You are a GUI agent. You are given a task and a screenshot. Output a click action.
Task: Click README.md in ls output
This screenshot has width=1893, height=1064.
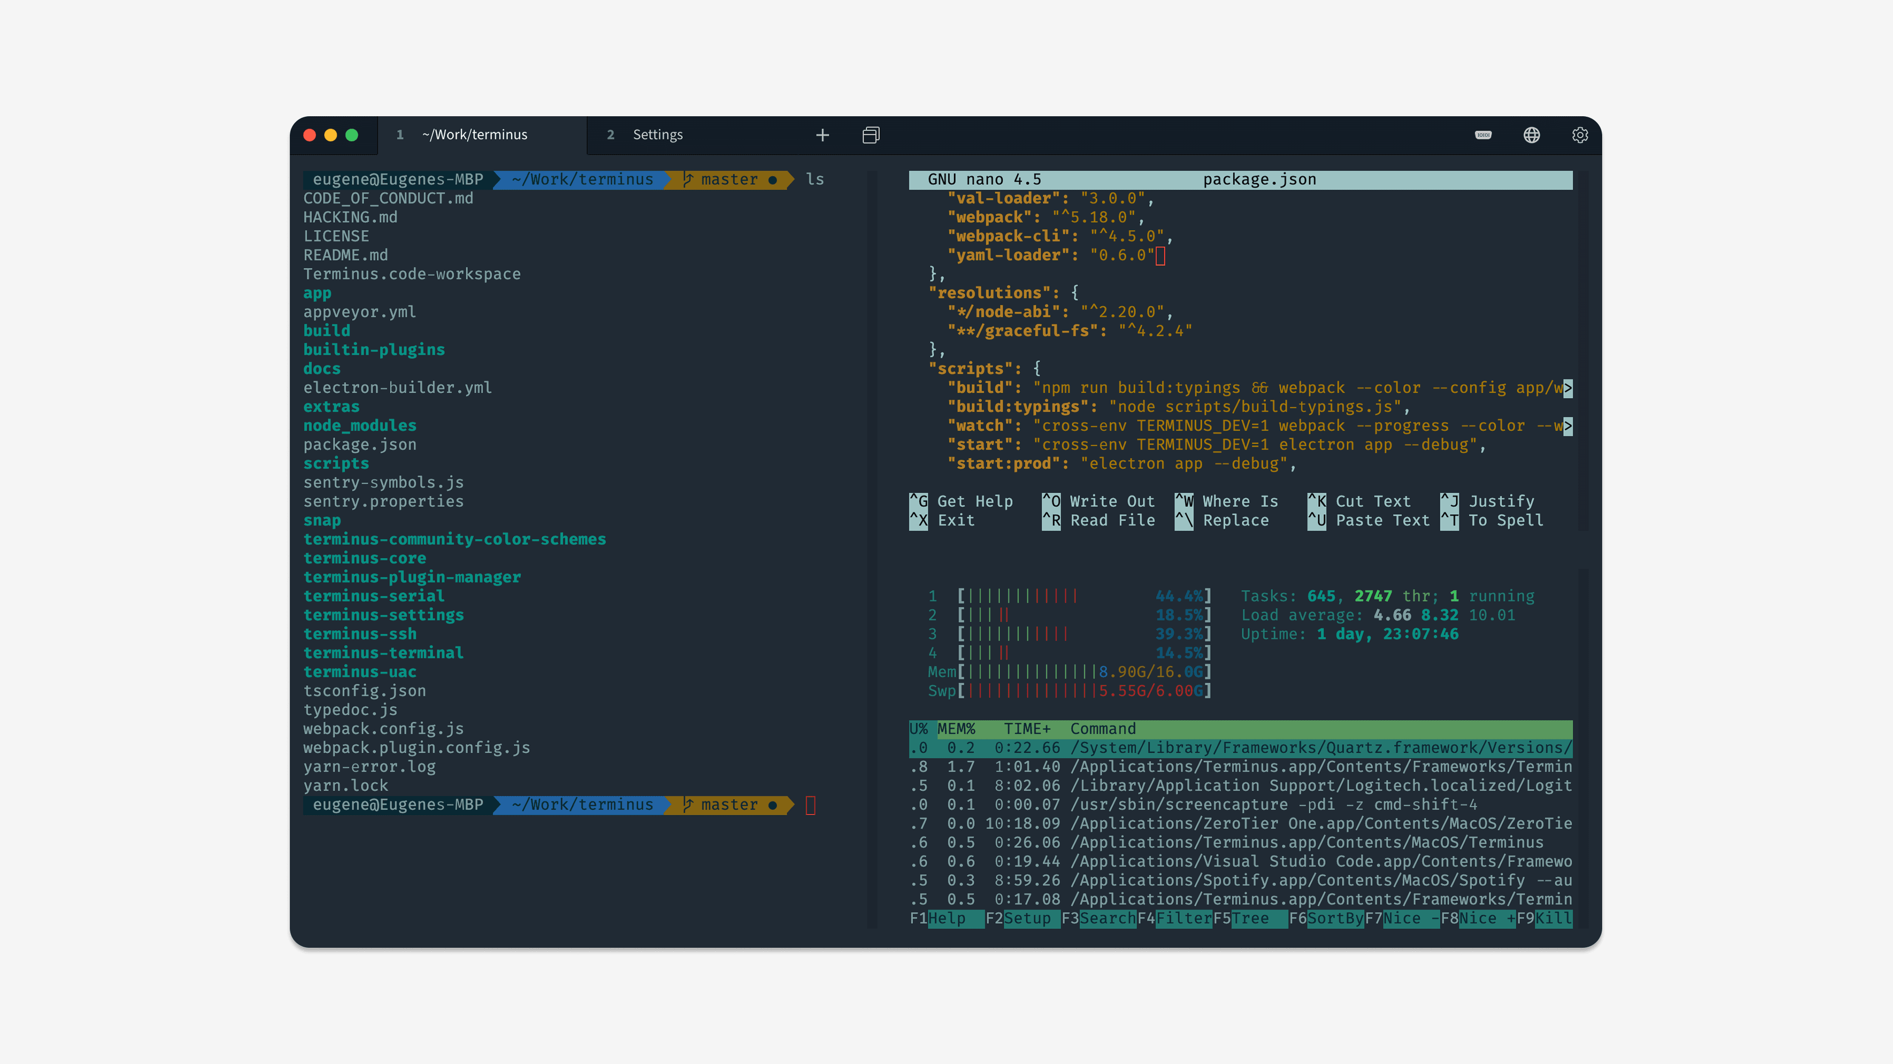tap(346, 256)
